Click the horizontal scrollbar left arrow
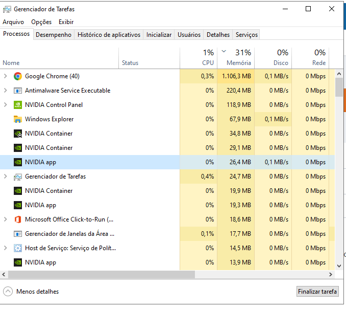Screen dimensions: 346x309 (x=4, y=275)
